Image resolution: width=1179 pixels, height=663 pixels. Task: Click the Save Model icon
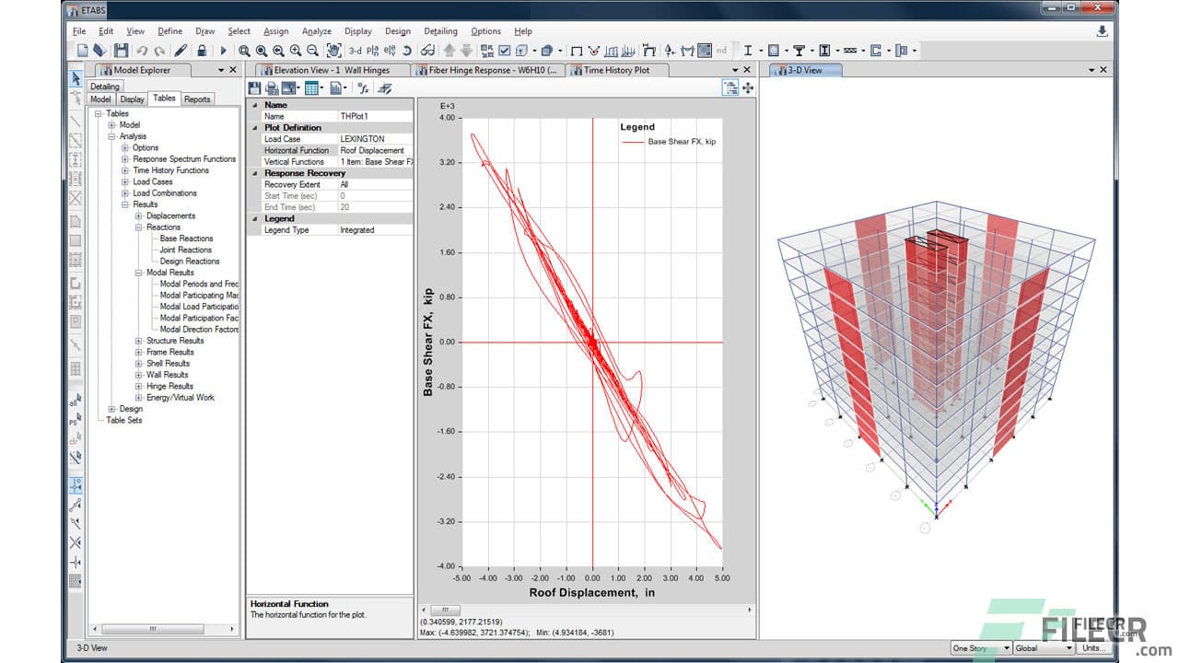[121, 51]
